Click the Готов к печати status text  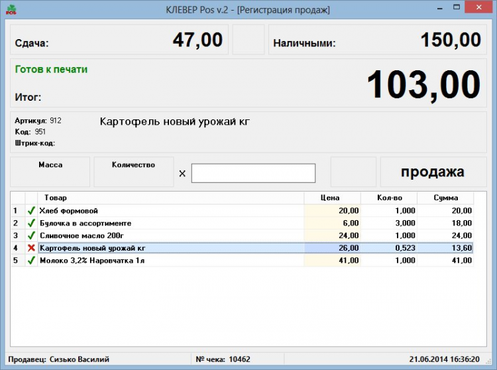click(51, 70)
